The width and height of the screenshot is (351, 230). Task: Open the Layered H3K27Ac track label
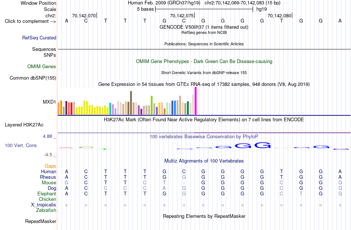[x=24, y=125]
